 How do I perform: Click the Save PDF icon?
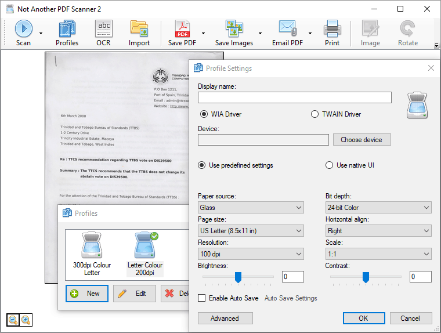tap(183, 28)
